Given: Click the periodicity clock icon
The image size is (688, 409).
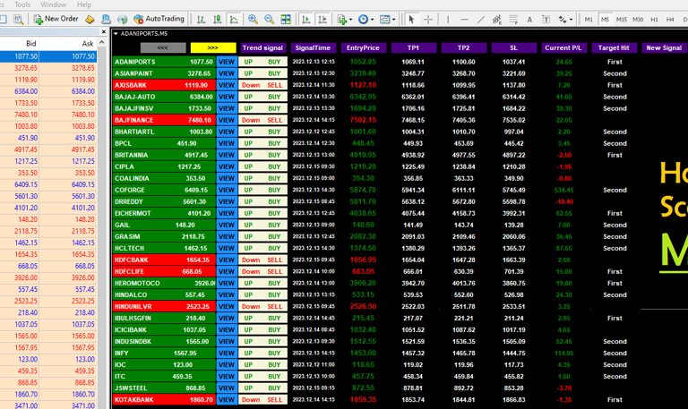Looking at the screenshot, I should [x=363, y=20].
